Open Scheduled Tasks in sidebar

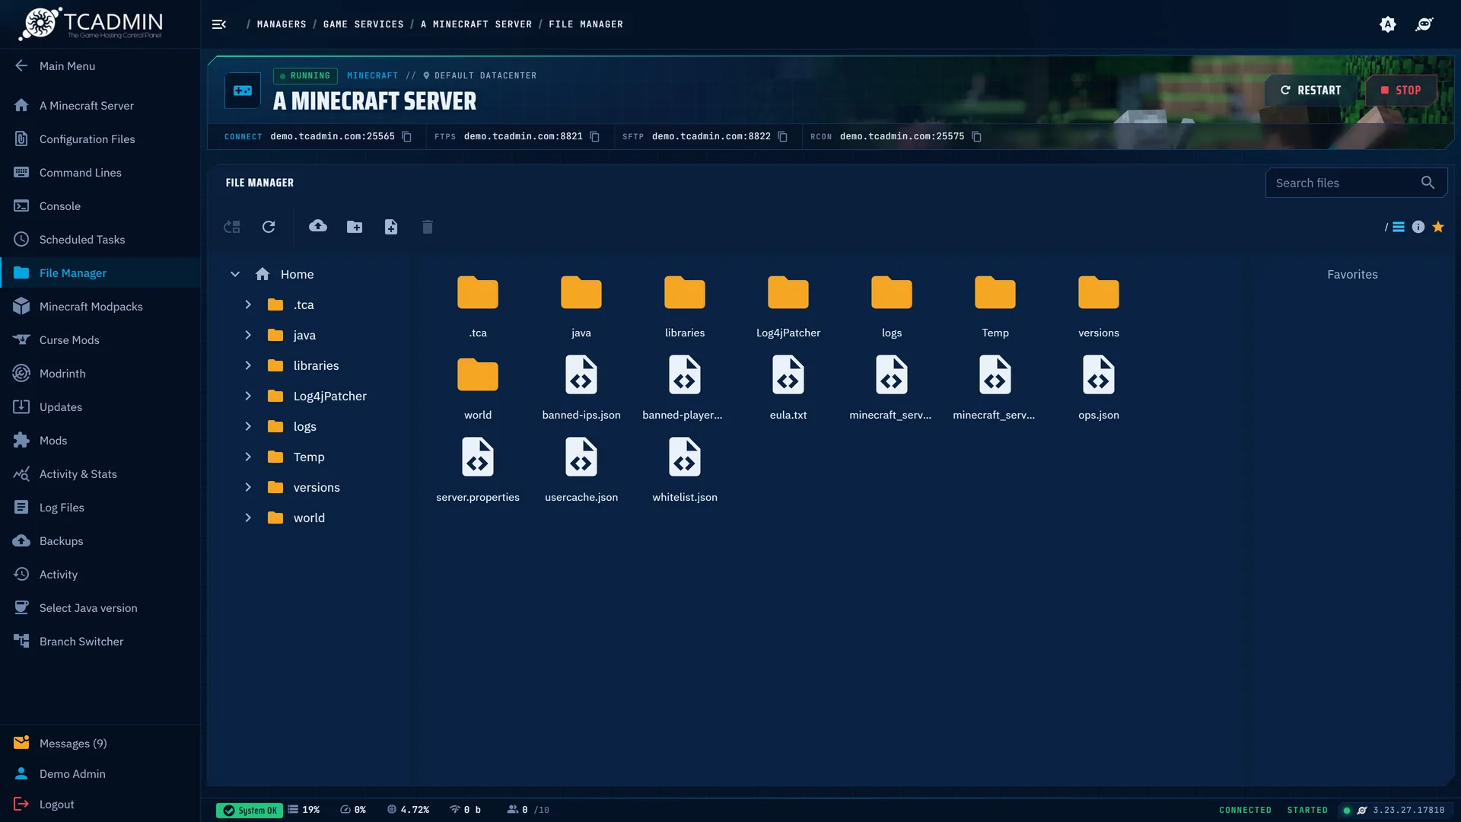pyautogui.click(x=100, y=239)
